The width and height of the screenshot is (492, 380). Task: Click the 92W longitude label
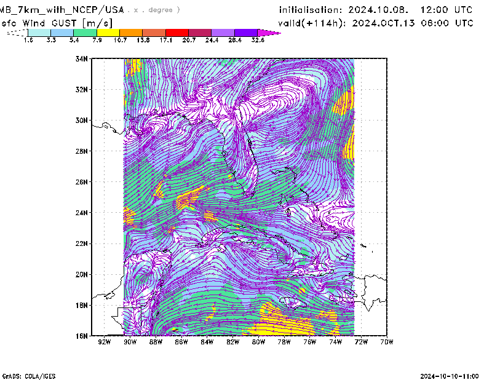pyautogui.click(x=105, y=342)
